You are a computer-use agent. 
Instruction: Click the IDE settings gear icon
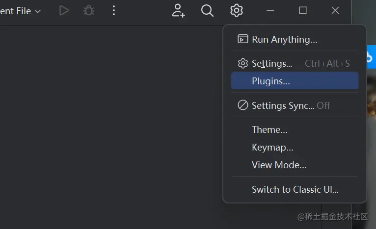point(237,10)
